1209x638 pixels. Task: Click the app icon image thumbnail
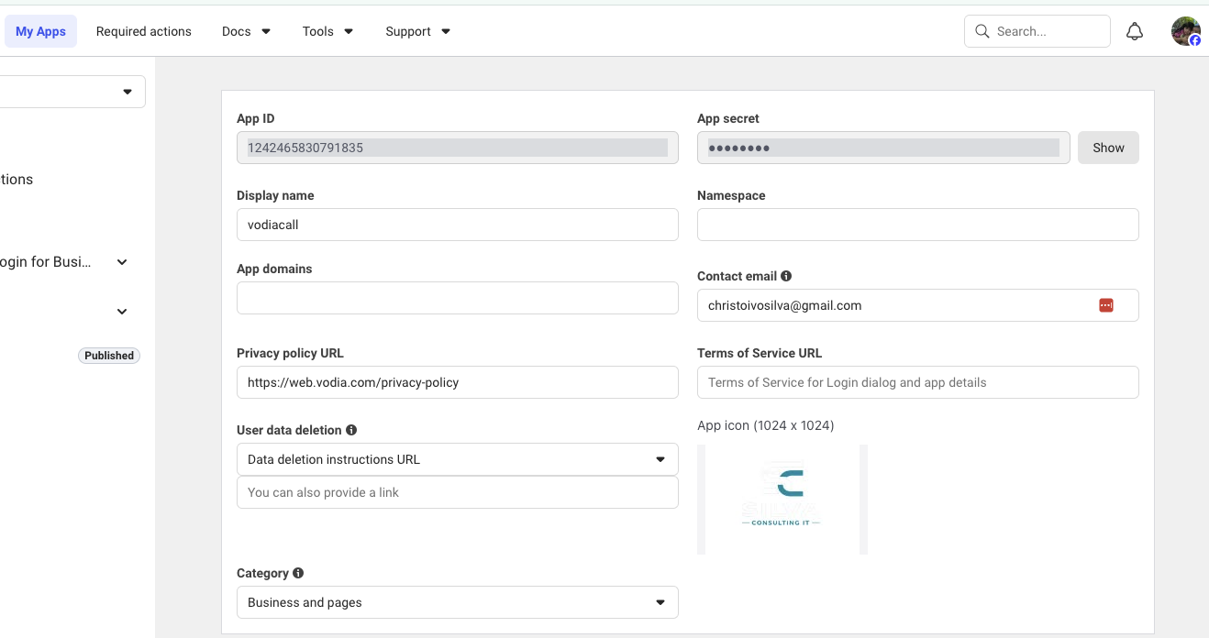coord(782,500)
